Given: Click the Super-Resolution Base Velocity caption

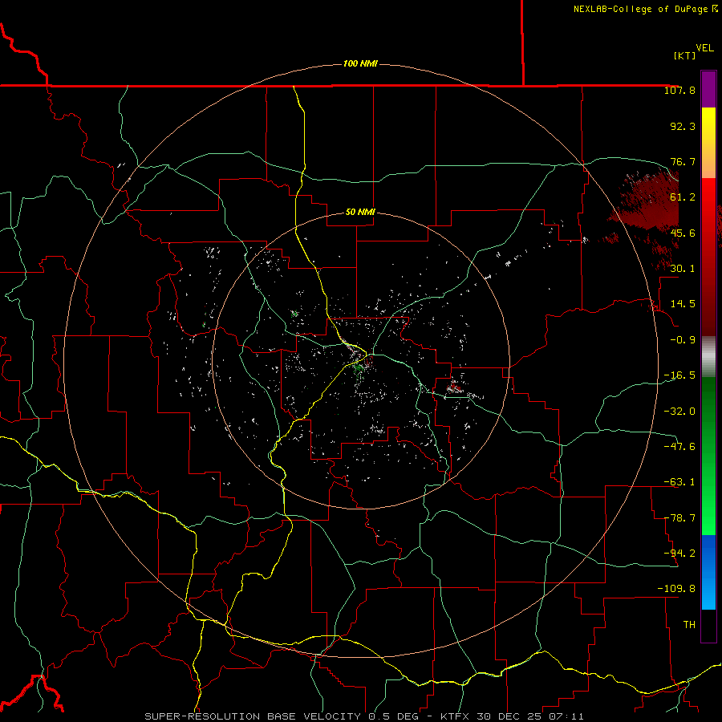Looking at the screenshot, I should coord(364,716).
